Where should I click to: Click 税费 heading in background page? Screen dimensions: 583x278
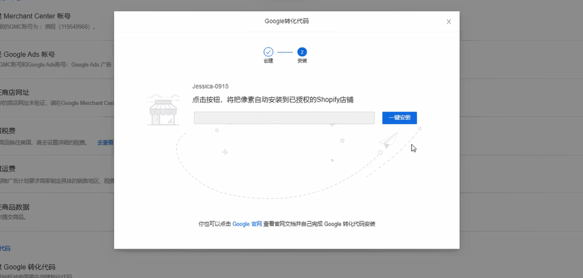point(7,131)
